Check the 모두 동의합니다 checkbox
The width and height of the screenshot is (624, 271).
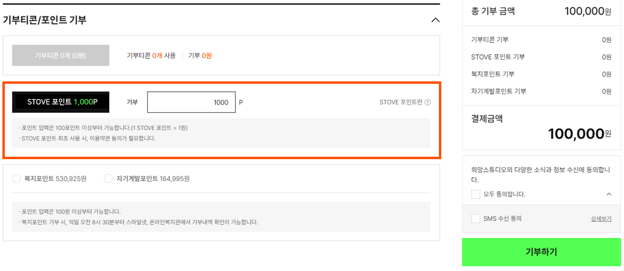475,194
